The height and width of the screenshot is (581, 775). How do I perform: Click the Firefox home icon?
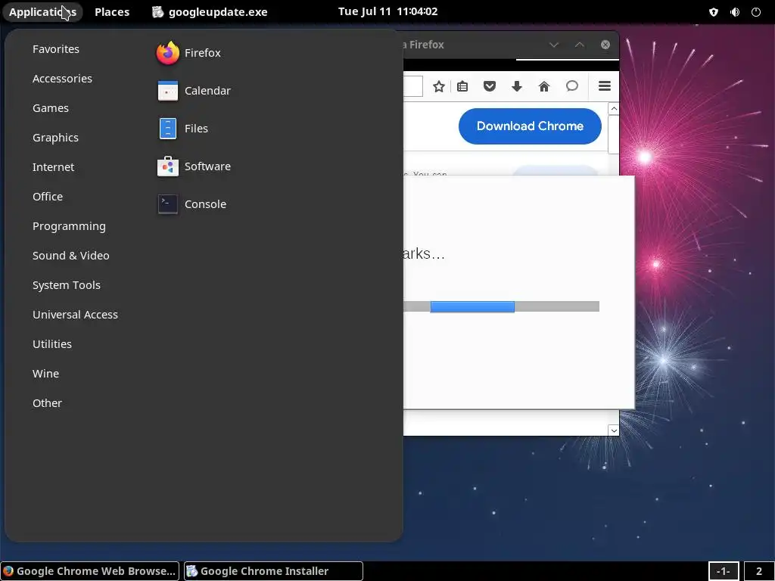coord(543,87)
